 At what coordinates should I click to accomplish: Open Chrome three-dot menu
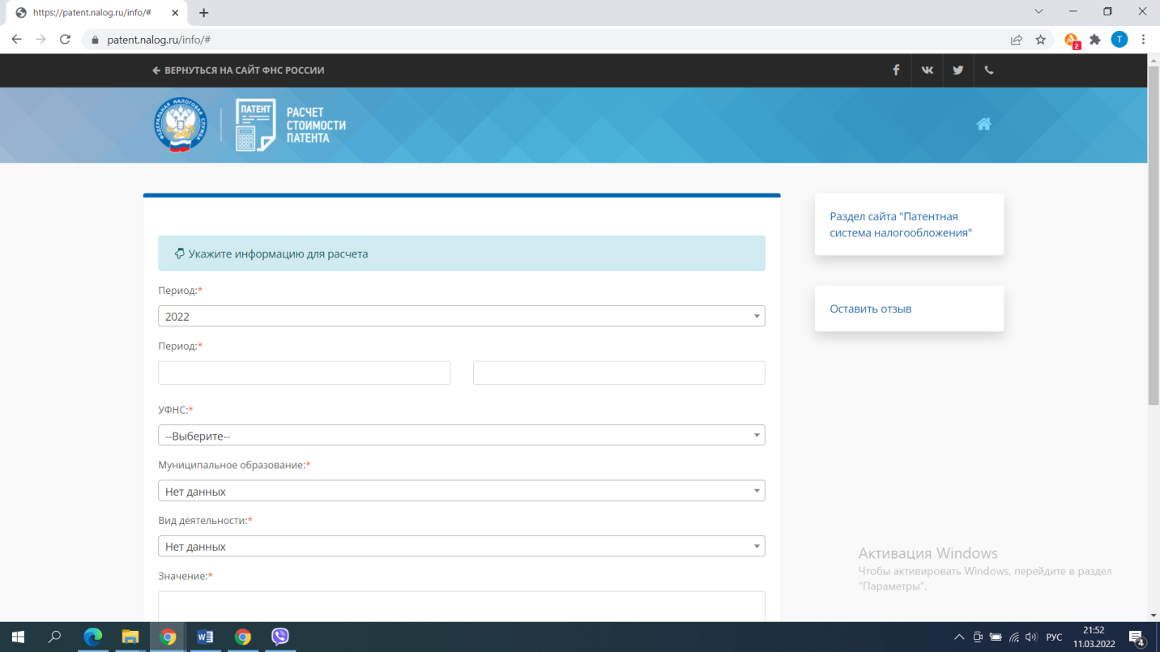(x=1144, y=40)
